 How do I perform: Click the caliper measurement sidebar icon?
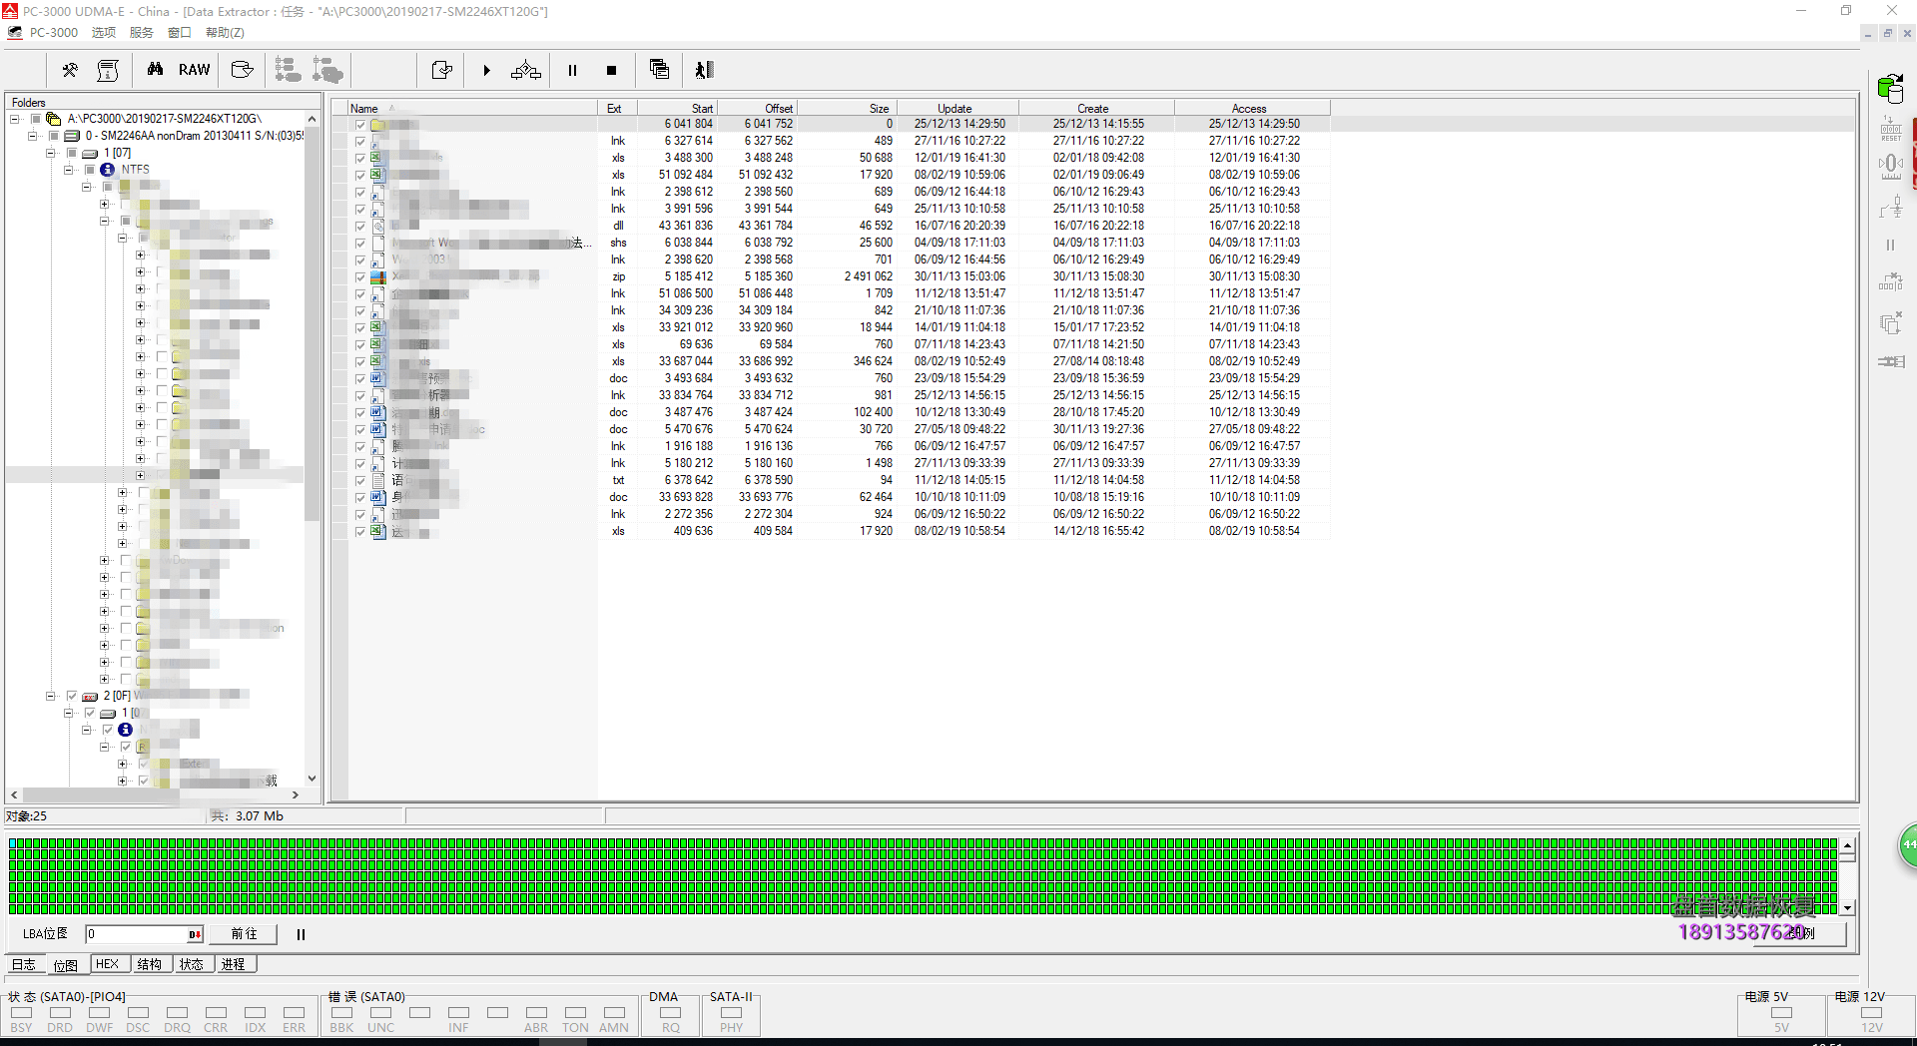(1891, 166)
